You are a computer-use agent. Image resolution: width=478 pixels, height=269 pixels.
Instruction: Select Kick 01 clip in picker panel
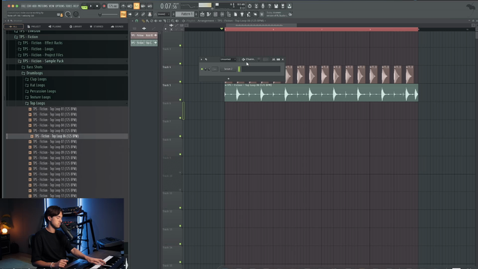click(x=144, y=36)
